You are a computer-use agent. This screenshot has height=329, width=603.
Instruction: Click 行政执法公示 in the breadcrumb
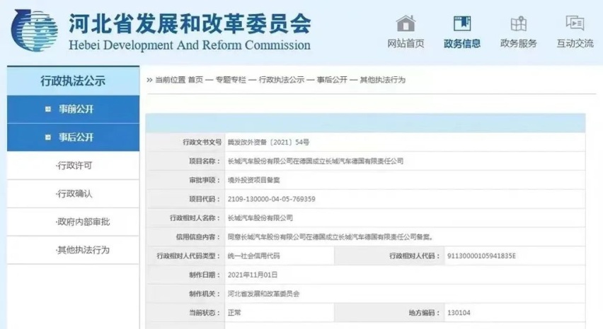282,80
